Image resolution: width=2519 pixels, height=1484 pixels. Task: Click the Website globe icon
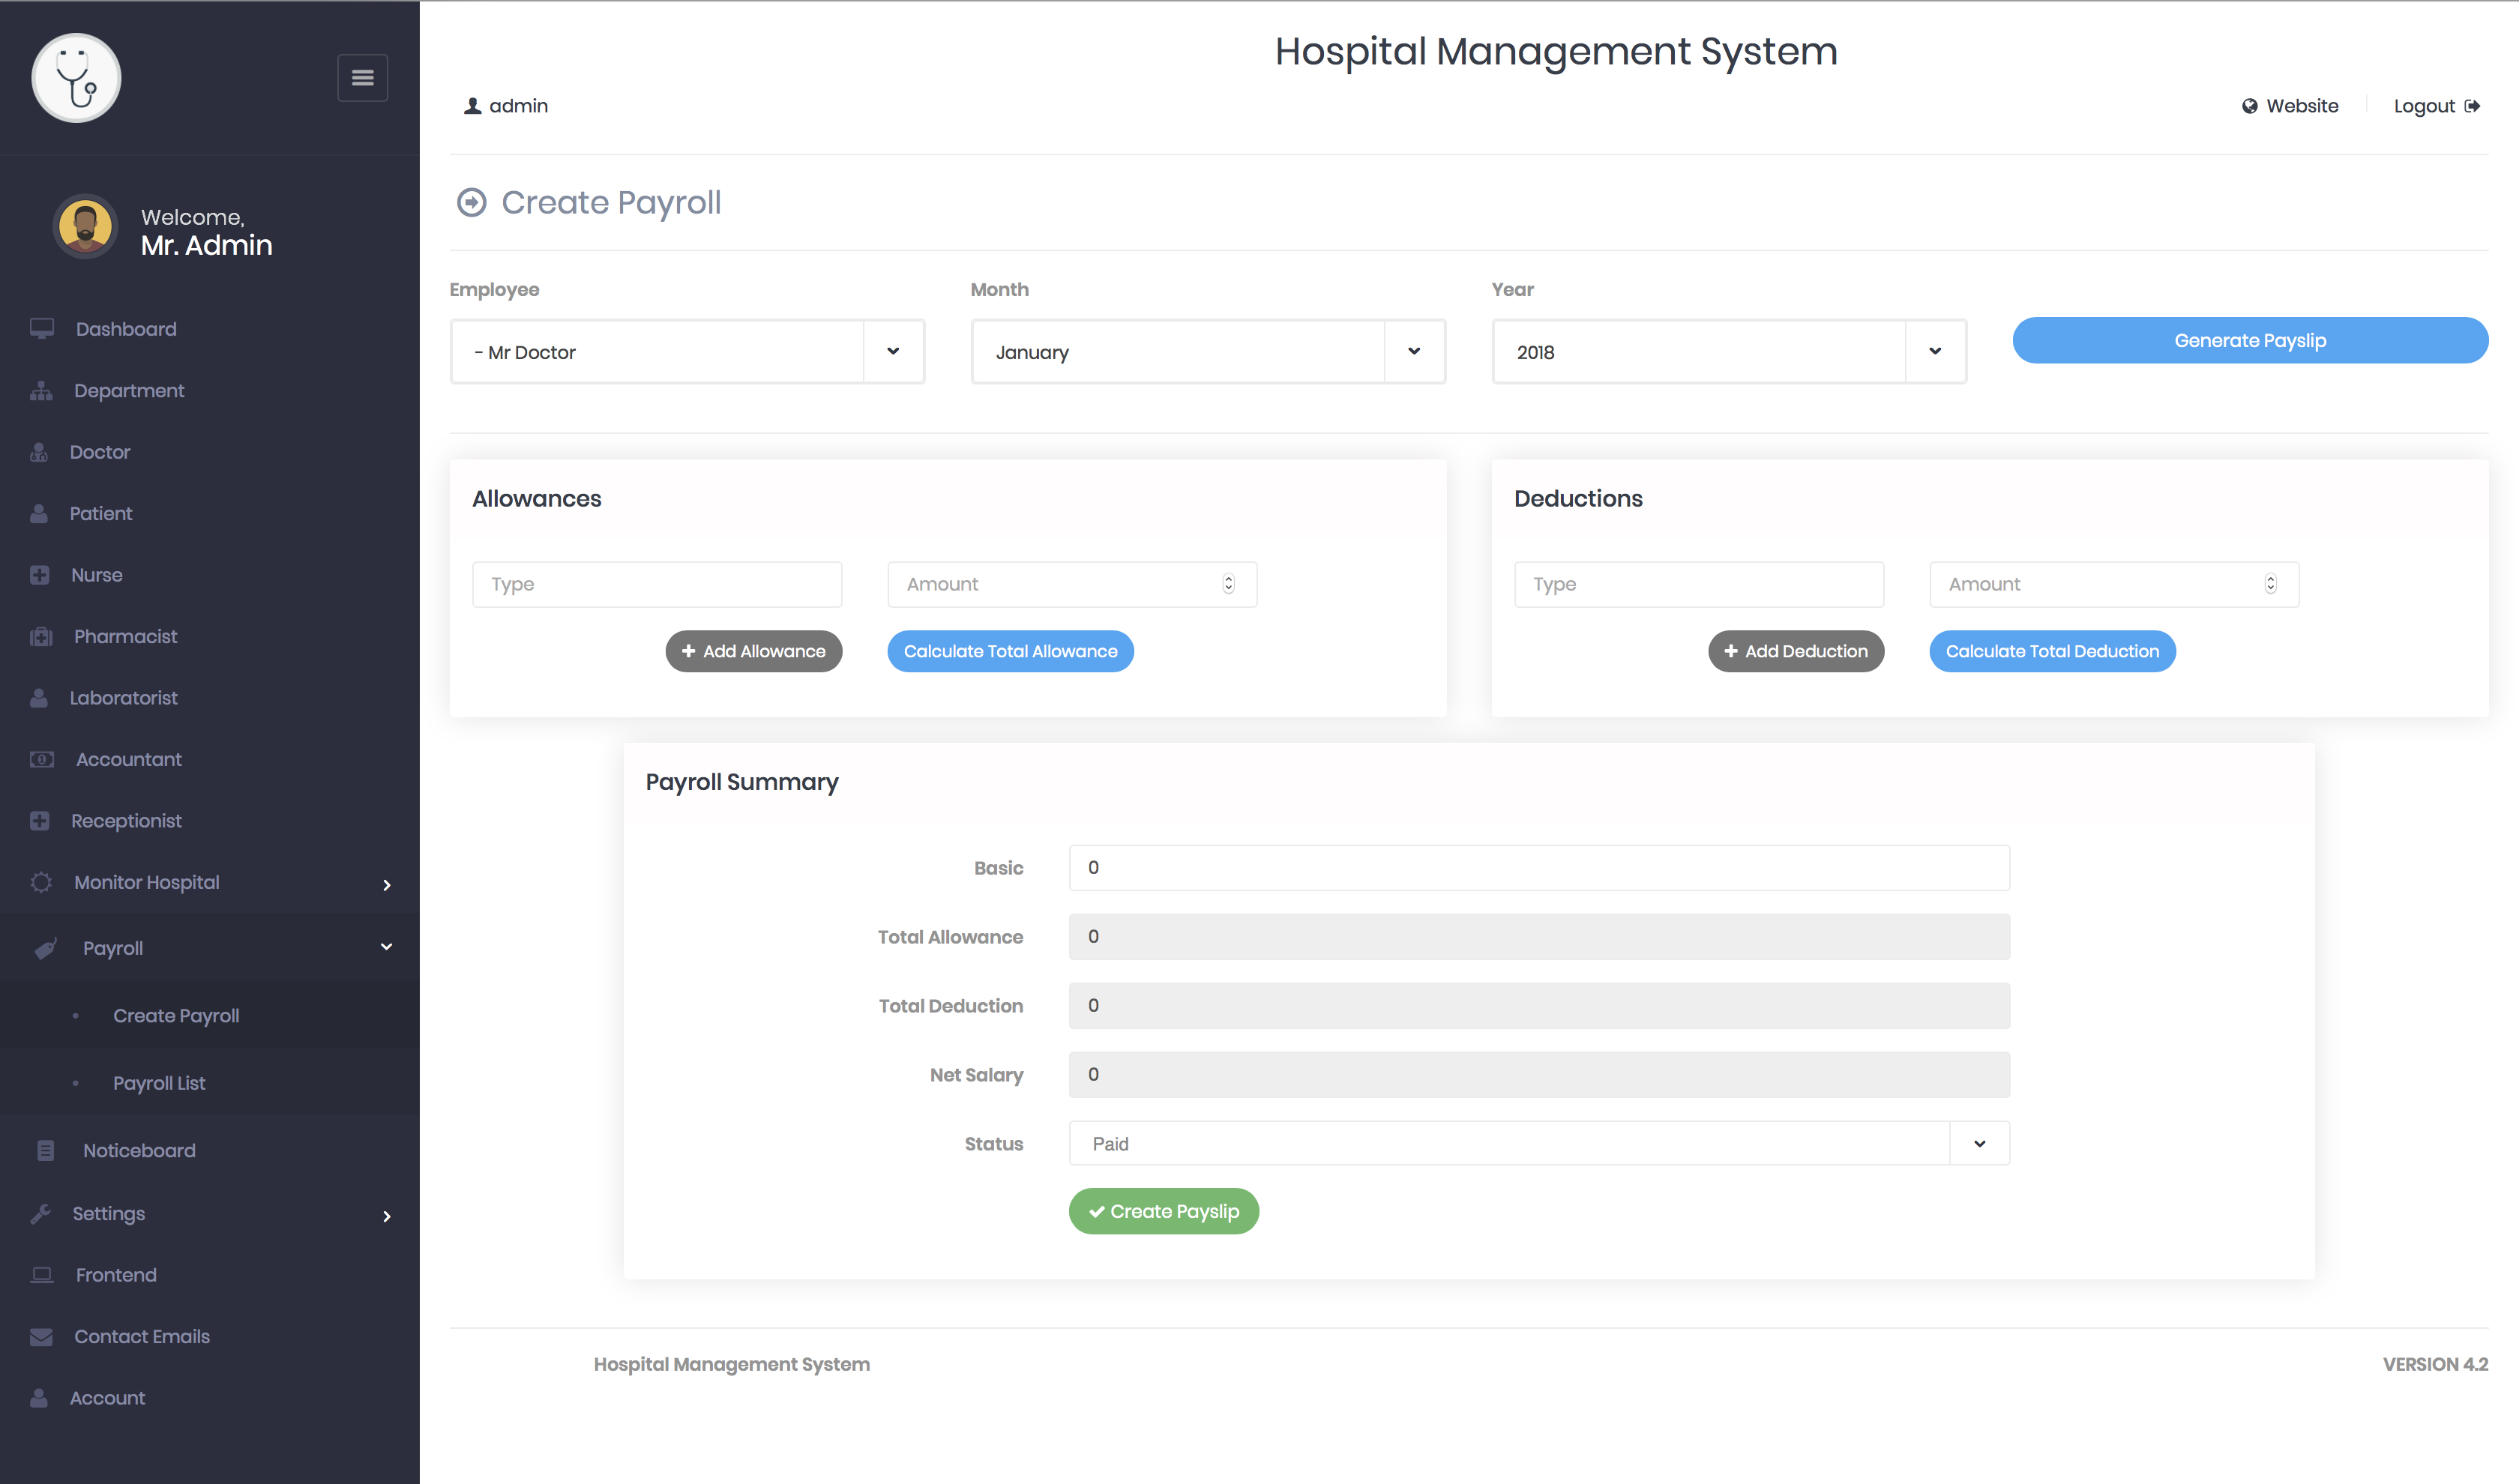(2249, 106)
